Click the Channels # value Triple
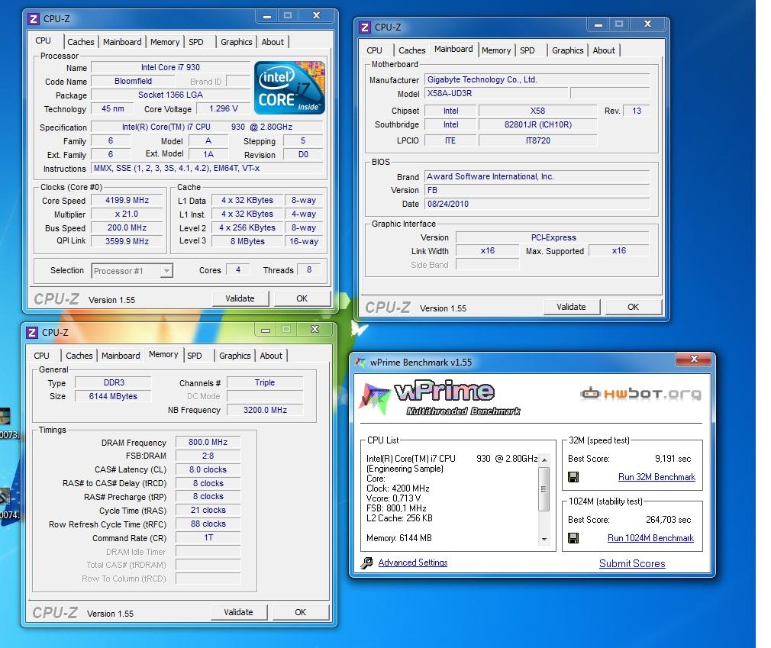771x648 pixels. click(x=265, y=382)
